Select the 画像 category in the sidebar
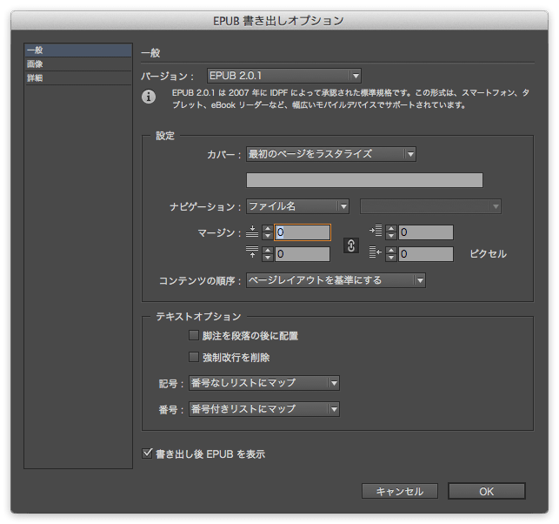This screenshot has height=524, width=559. [78, 64]
